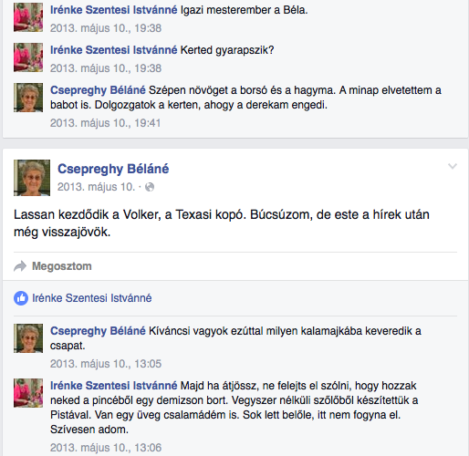The width and height of the screenshot is (469, 456).
Task: Open Irénke's avatar on 'Igazi mesterember' comment
Action: coord(28,17)
